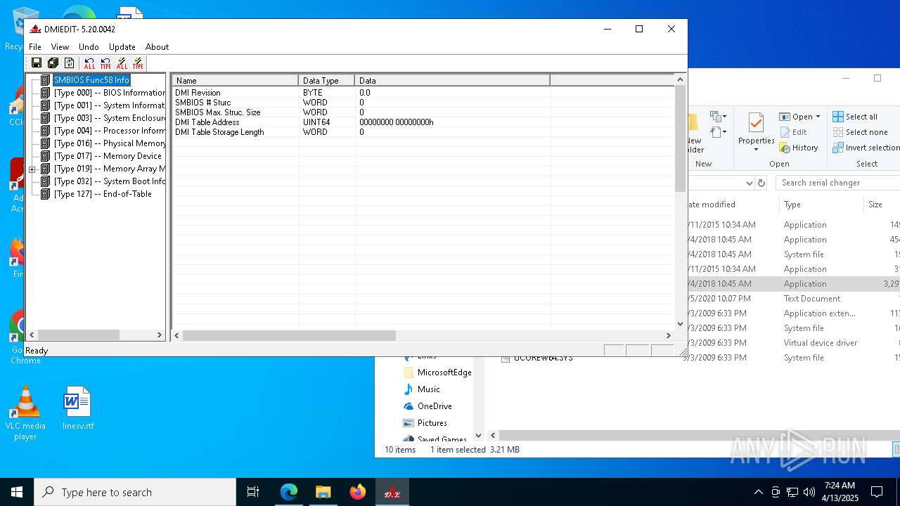Click Properties icon in Explorer ribbon
Viewport: 900px width, 506px height.
756,124
